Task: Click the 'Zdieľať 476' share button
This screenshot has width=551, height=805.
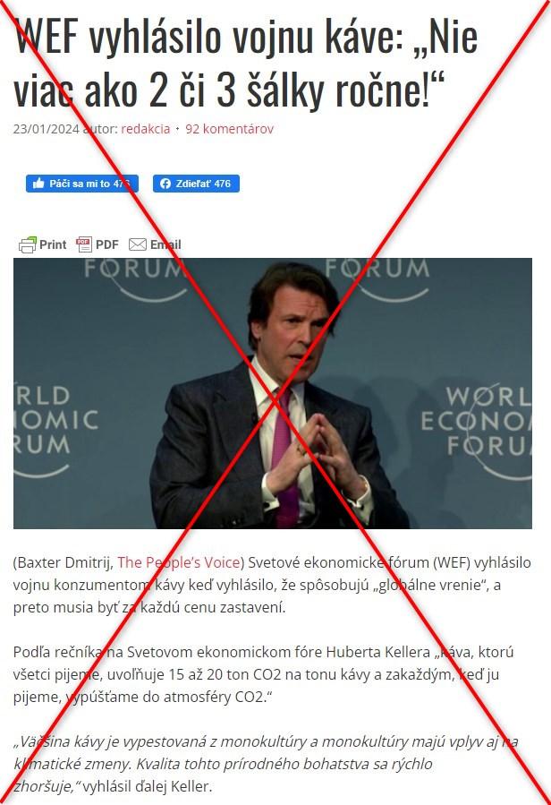Action: click(x=196, y=184)
